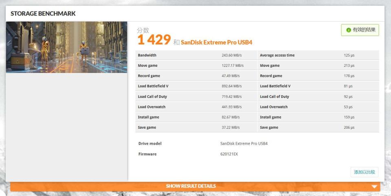Click the green info icon in valid-result badge
The image size is (391, 196).
pos(349,30)
